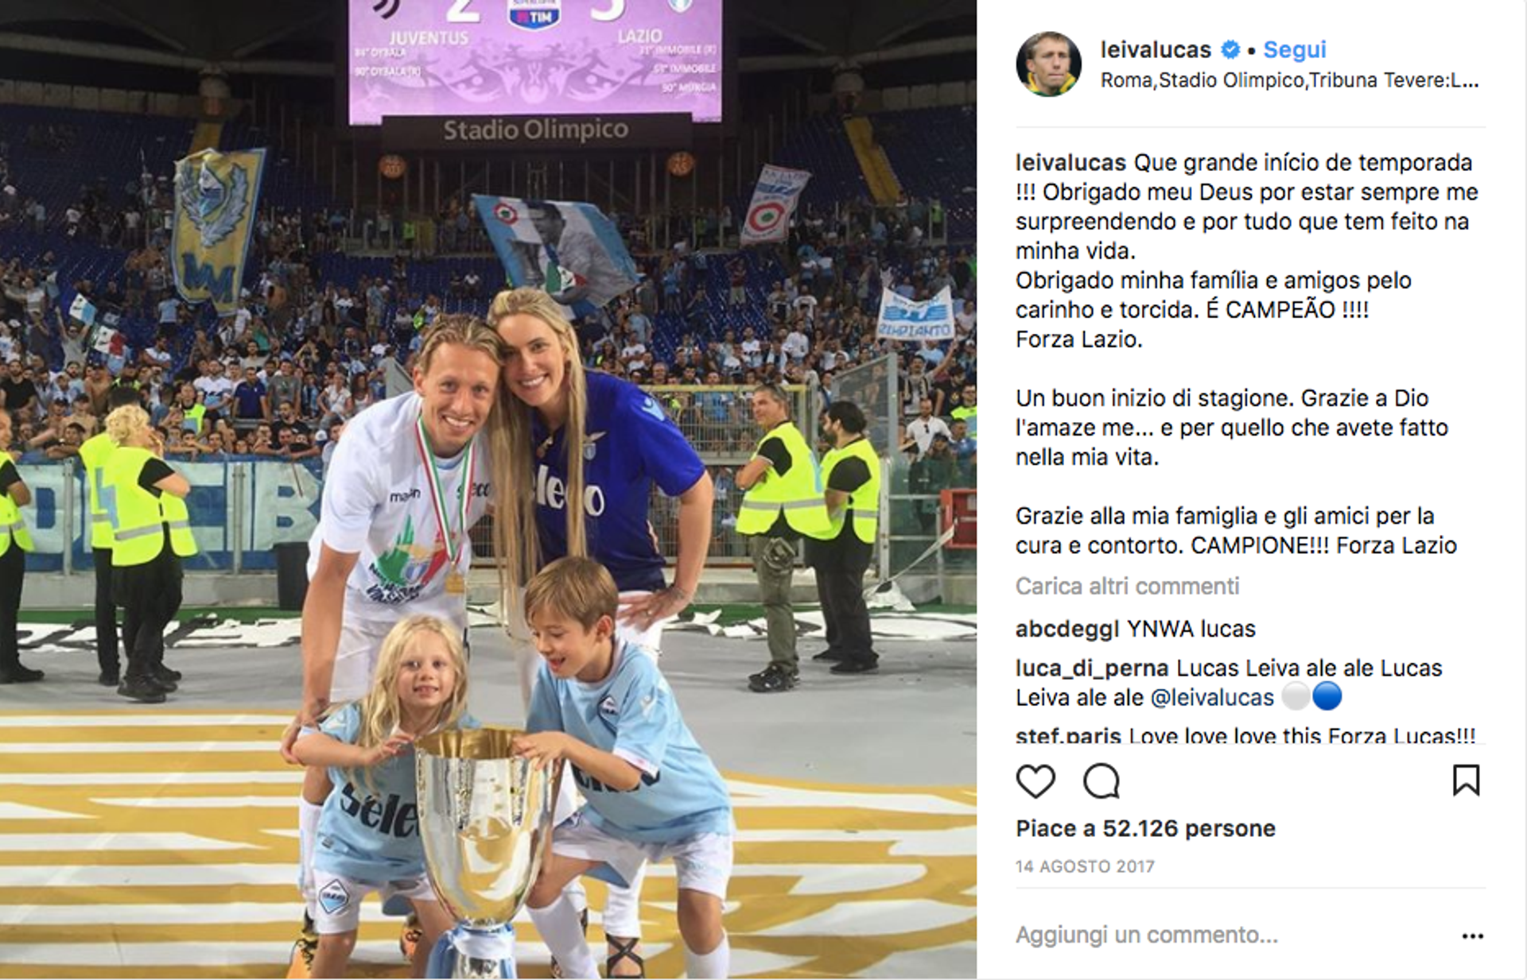
Task: Click leivalucas username in the caption
Action: tap(1070, 162)
